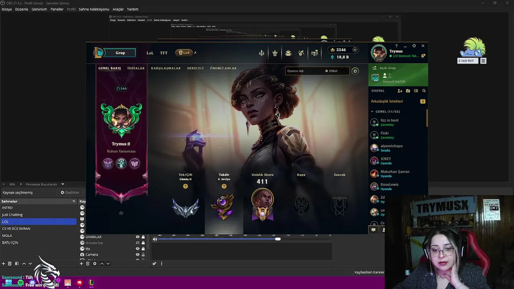Open the Dereceli tab
This screenshot has width=514, height=289.
195,68
